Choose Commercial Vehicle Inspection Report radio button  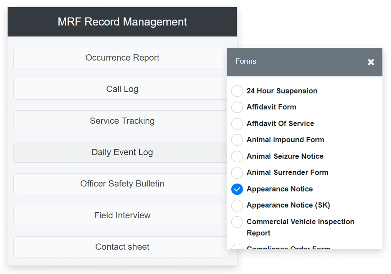tap(237, 222)
